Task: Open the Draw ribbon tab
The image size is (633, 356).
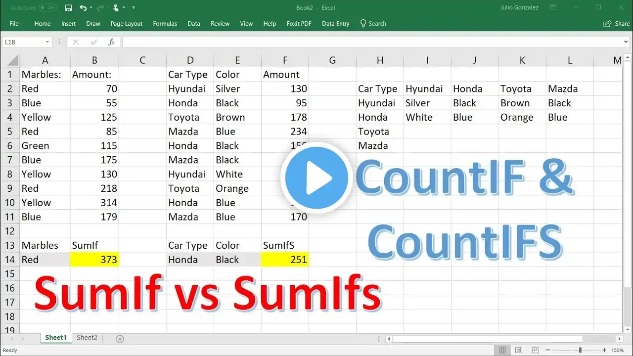Action: 93,24
